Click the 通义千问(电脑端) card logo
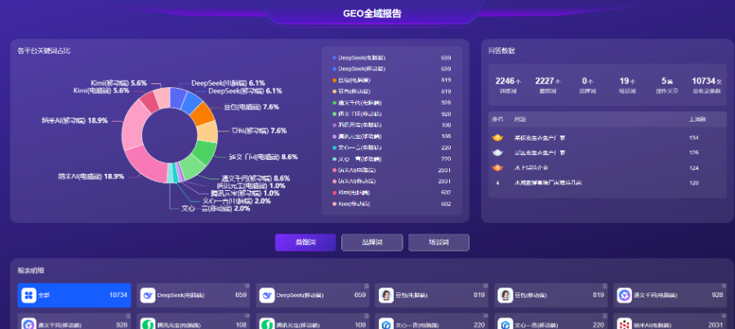 tap(625, 296)
